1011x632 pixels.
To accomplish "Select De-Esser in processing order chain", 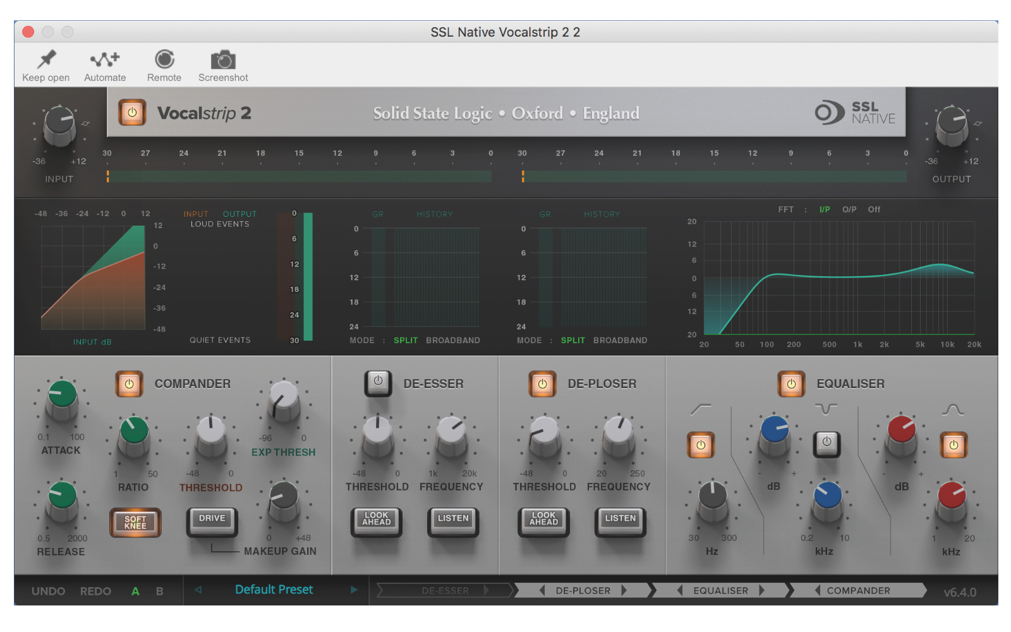I will coord(445,590).
